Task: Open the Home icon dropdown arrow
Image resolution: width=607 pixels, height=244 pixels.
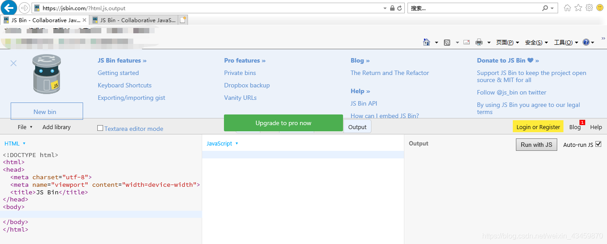Action: tap(436, 43)
